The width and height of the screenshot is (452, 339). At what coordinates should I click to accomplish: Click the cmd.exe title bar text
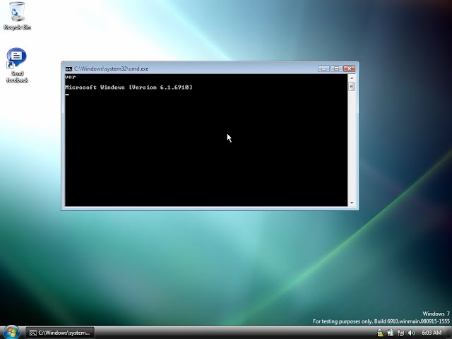pyautogui.click(x=112, y=69)
